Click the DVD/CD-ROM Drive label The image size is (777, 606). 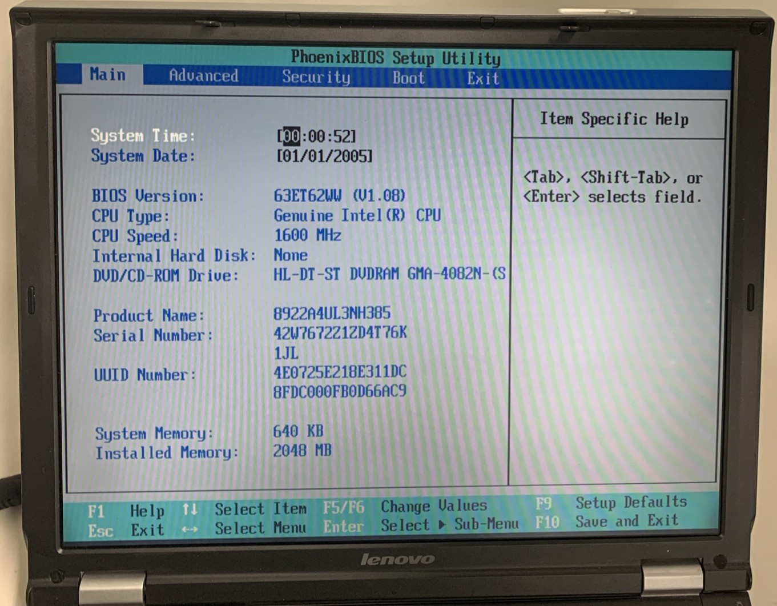click(x=166, y=276)
